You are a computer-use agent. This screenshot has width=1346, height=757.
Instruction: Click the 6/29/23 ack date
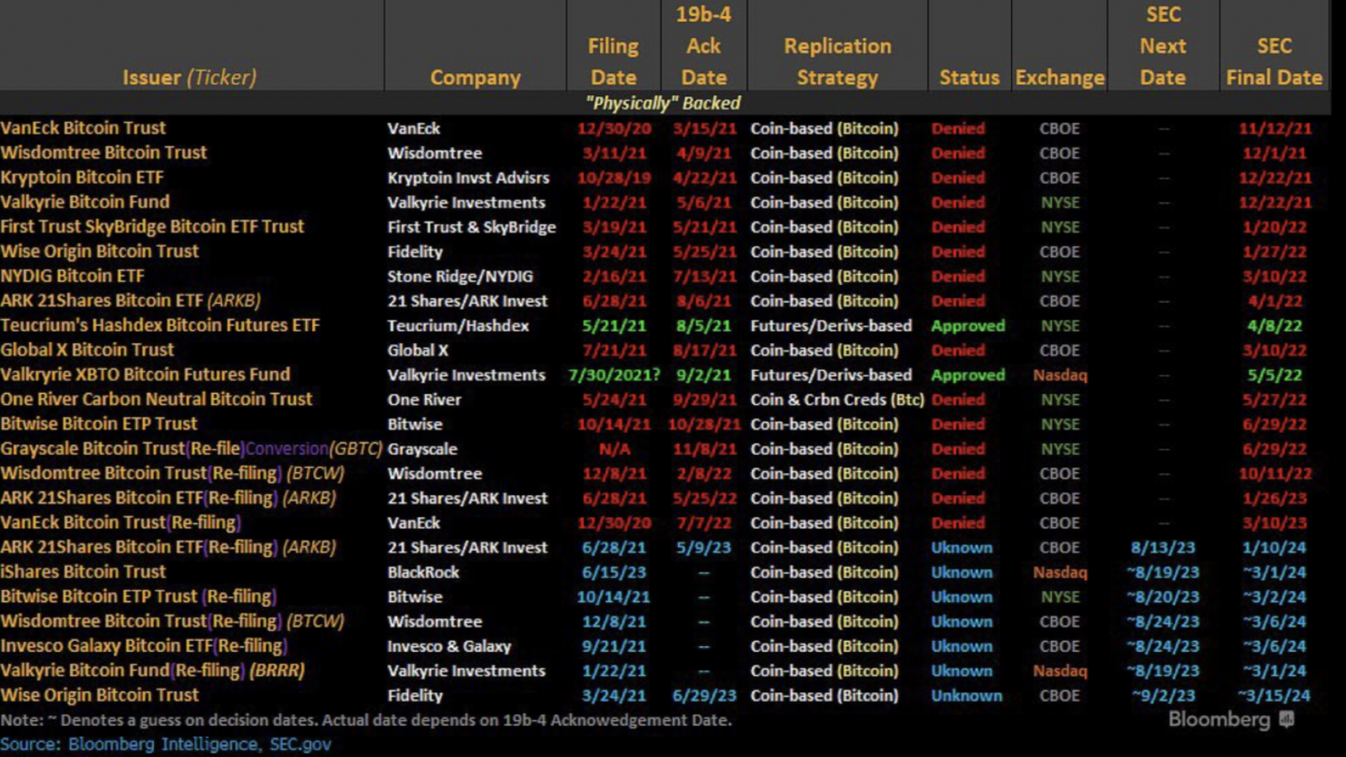(x=704, y=696)
